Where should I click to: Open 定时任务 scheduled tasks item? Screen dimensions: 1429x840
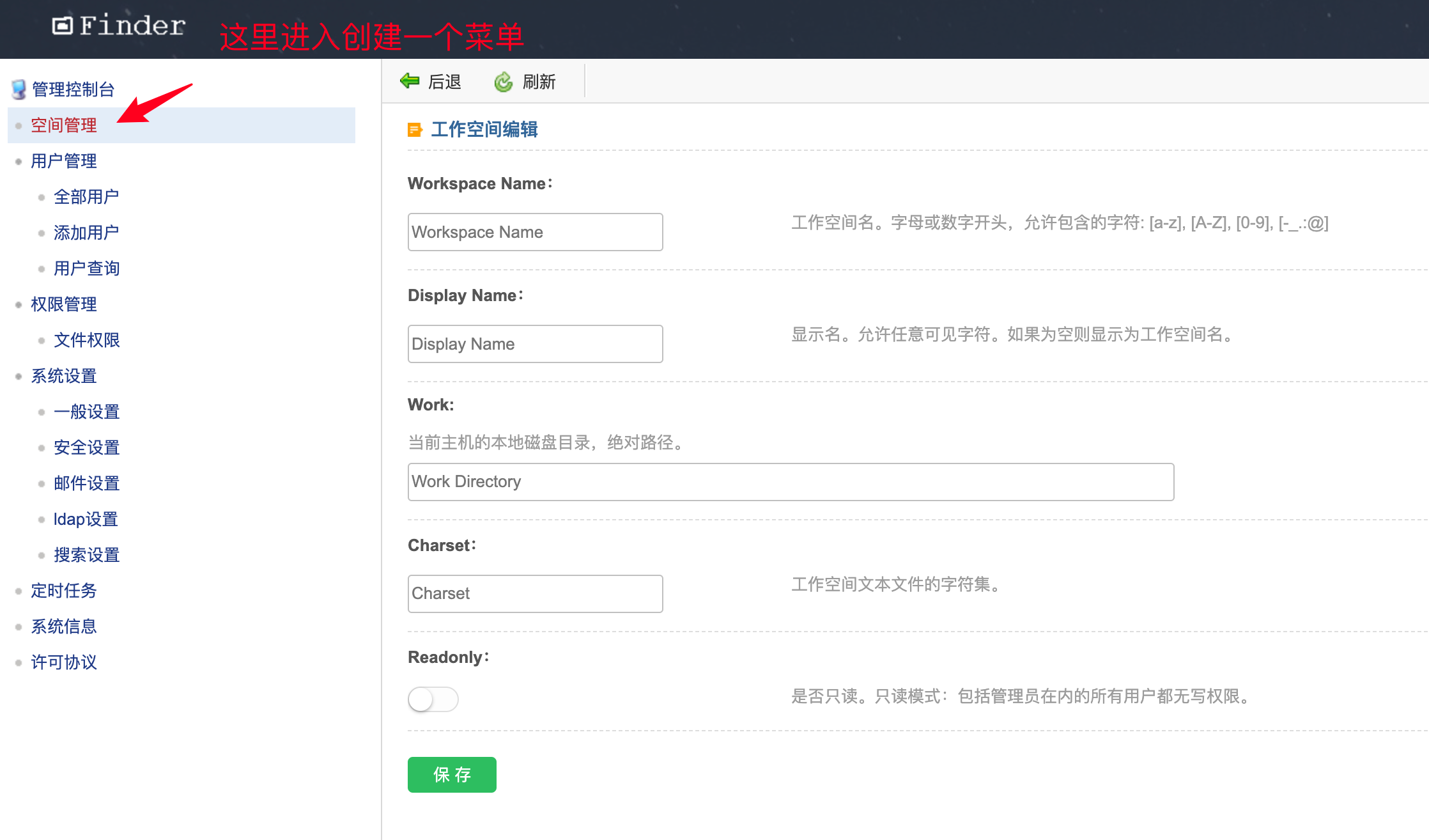(x=64, y=591)
